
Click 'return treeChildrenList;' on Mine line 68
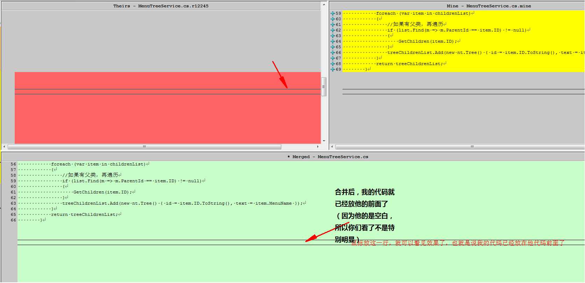409,64
